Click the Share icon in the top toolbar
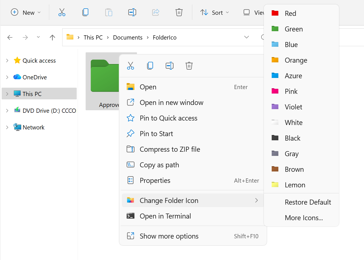Image resolution: width=364 pixels, height=260 pixels. point(155,12)
